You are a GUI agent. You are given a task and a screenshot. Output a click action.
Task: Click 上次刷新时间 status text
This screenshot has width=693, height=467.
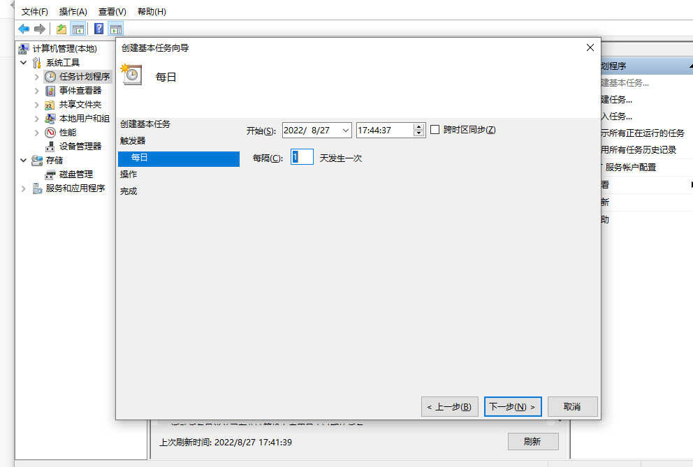pyautogui.click(x=226, y=443)
